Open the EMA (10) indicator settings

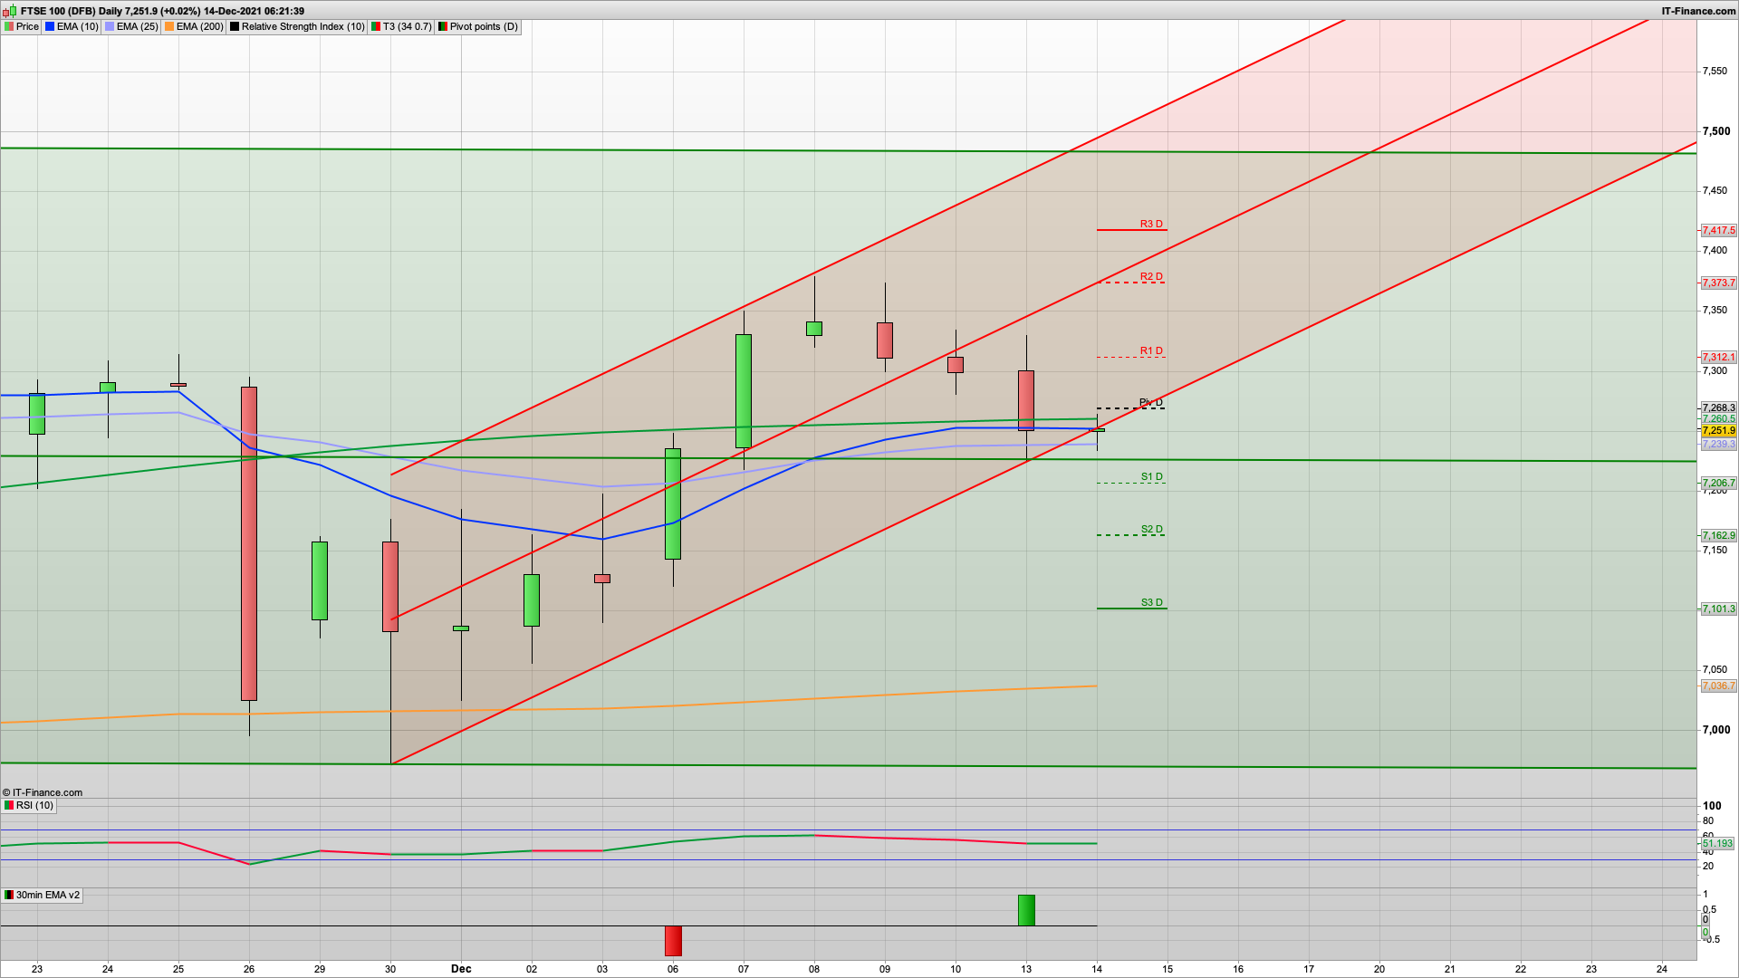click(72, 26)
